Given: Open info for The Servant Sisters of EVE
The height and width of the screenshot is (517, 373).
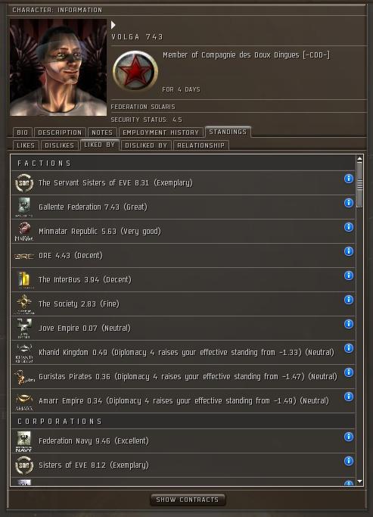Looking at the screenshot, I should pyautogui.click(x=349, y=179).
